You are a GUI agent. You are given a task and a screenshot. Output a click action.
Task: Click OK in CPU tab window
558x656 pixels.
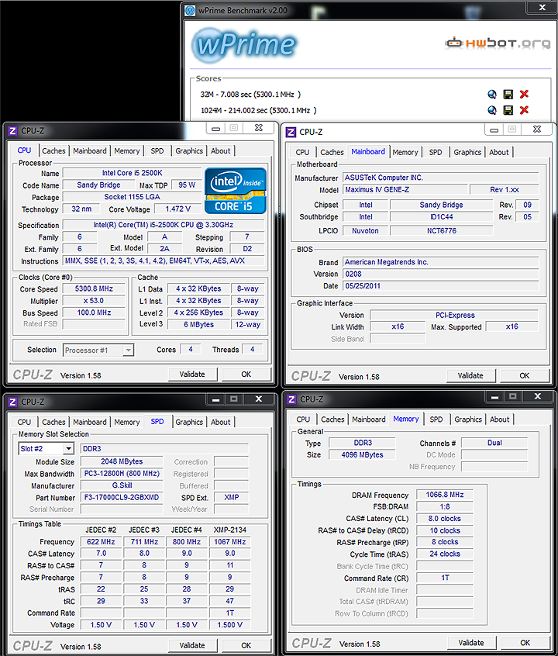point(246,375)
